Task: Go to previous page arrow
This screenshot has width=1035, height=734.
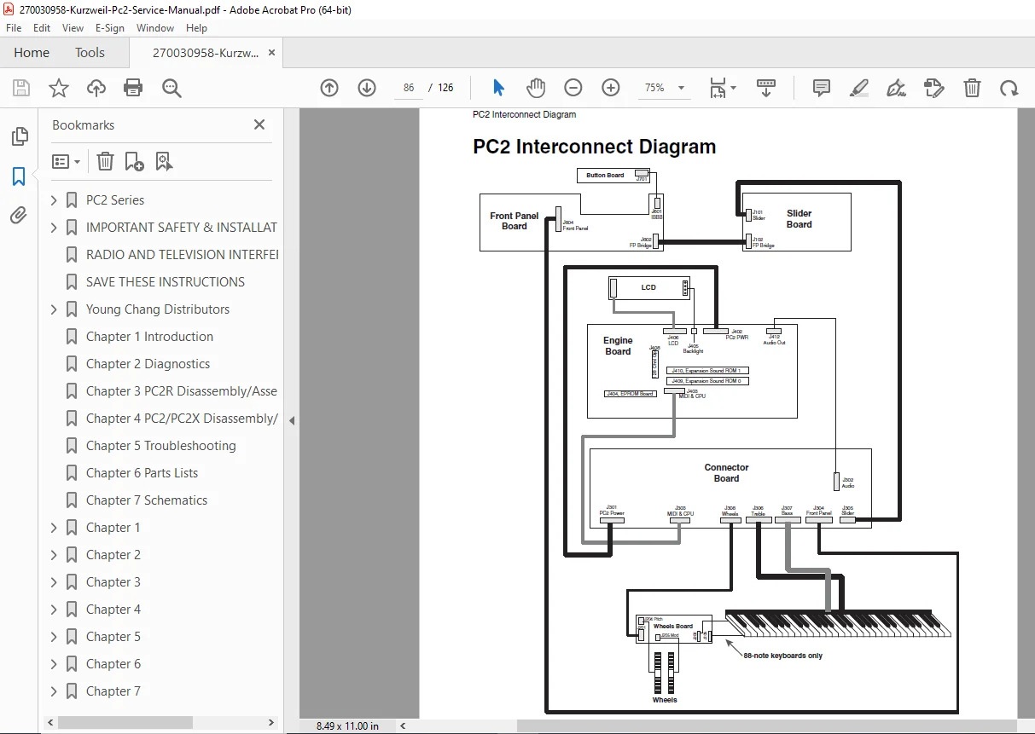Action: [329, 88]
